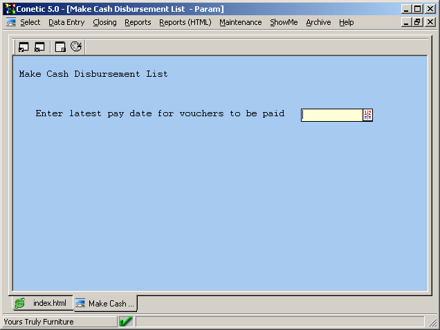Click the form window toolbar icon

(60, 47)
